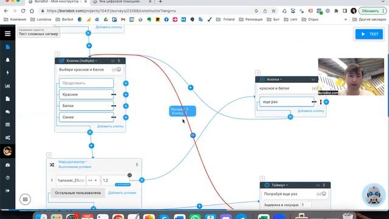This screenshot has height=219, width=389.
Task: Run the bot with the TEST button
Action: (x=369, y=34)
